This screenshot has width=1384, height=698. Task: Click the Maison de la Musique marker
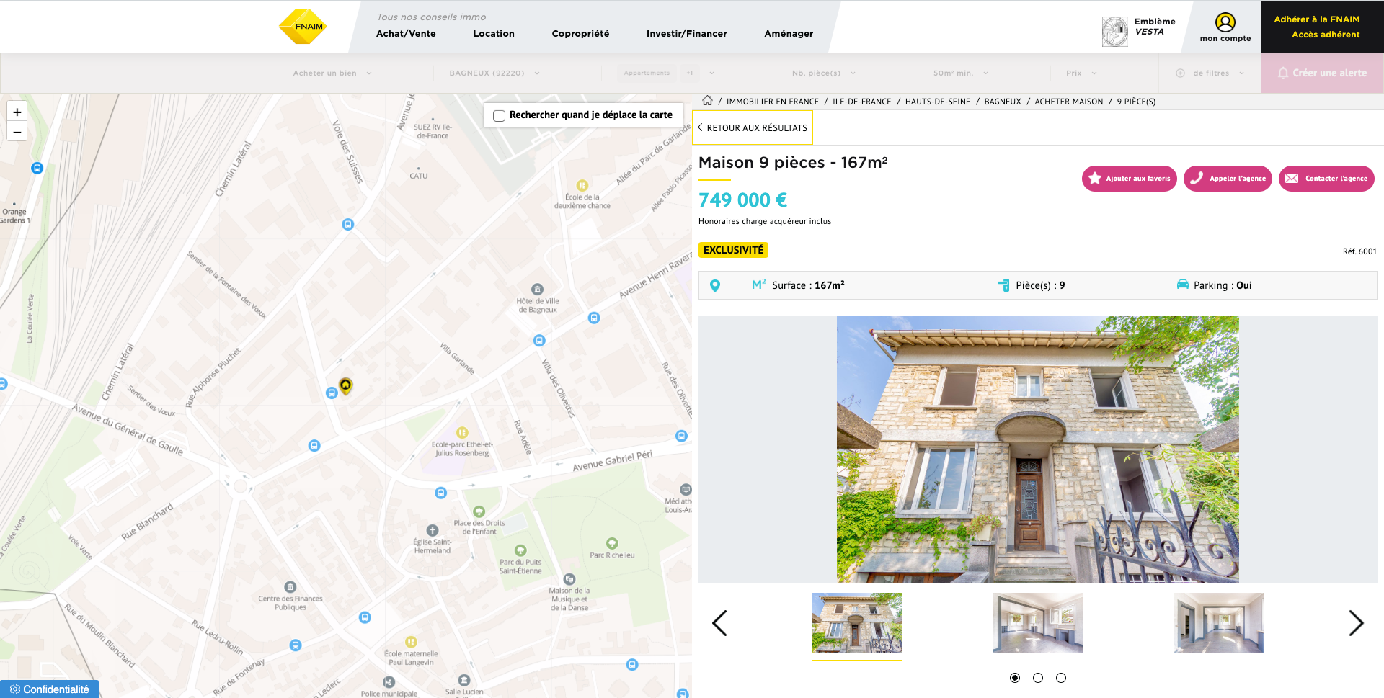pyautogui.click(x=569, y=579)
